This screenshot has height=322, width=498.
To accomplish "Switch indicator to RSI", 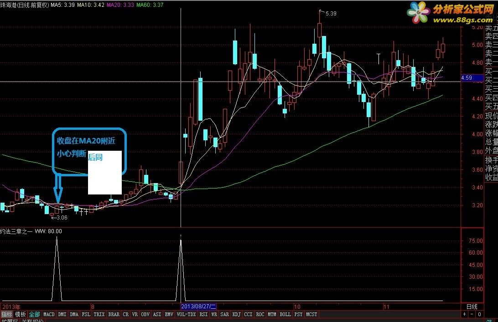I will pos(203,314).
